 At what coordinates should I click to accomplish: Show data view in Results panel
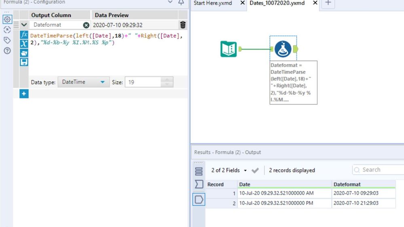[199, 200]
